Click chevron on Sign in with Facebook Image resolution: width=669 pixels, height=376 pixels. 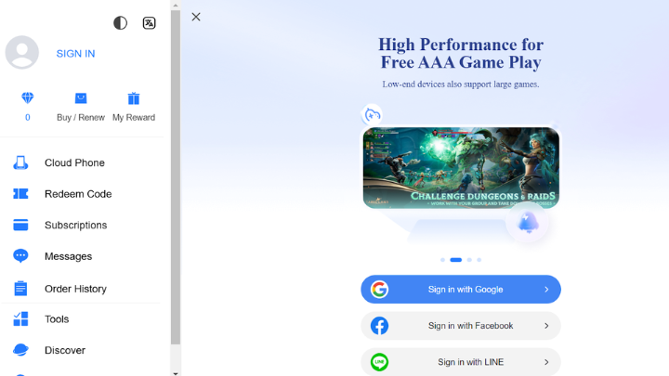point(546,326)
